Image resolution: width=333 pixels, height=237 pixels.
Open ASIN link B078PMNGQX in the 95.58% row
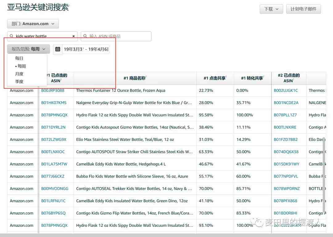click(54, 115)
